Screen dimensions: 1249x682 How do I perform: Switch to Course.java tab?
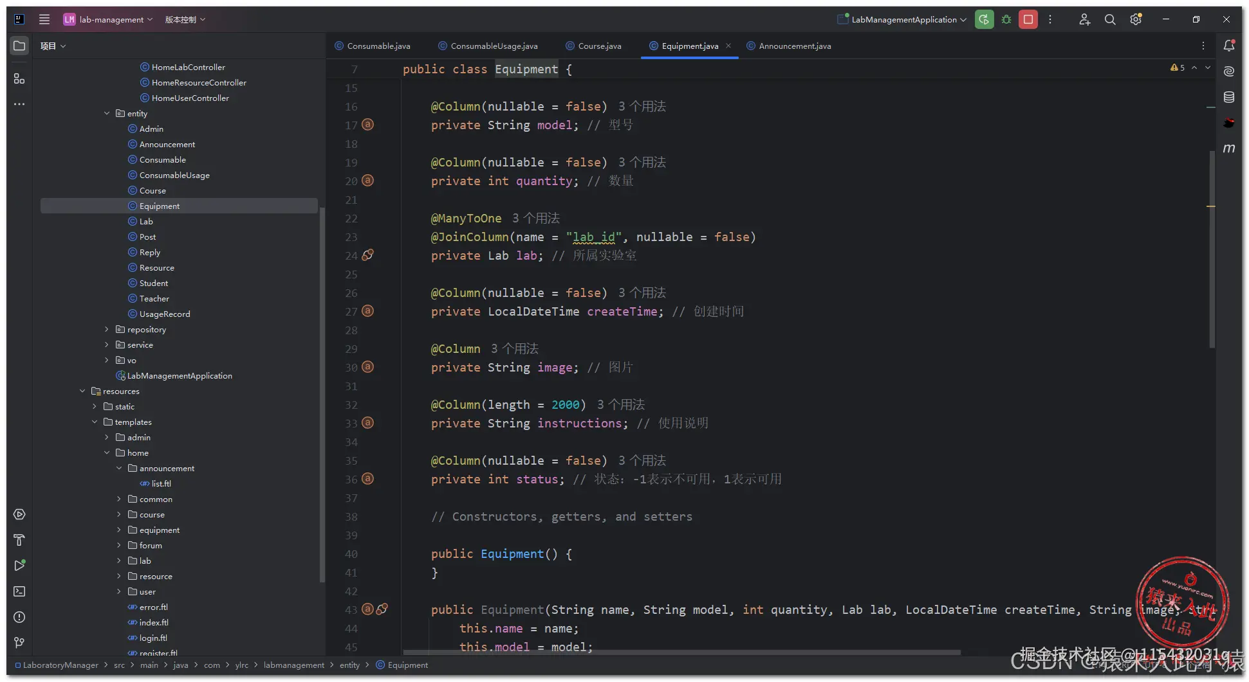593,46
